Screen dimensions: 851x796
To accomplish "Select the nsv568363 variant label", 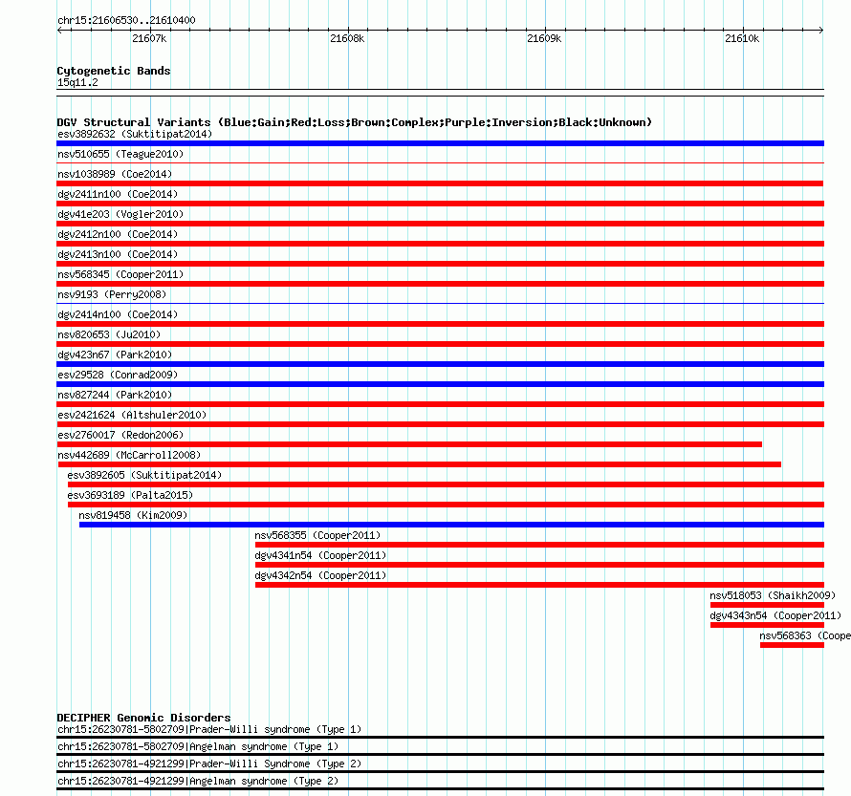I will tap(805, 635).
